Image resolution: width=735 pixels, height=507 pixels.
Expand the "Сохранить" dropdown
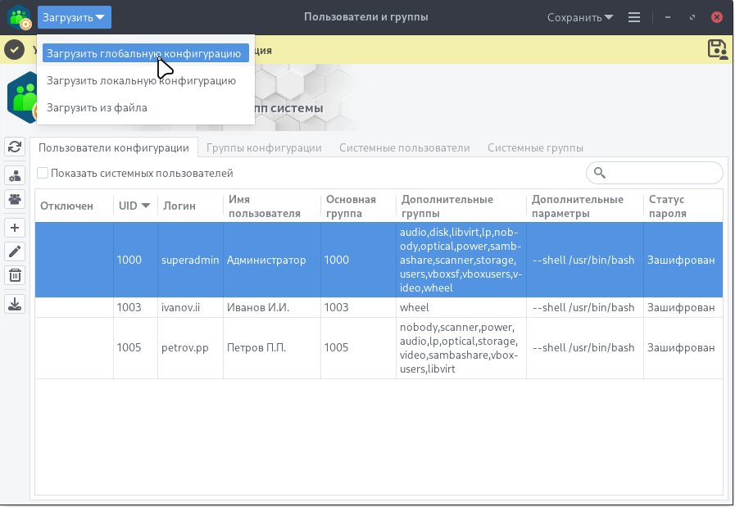pos(580,17)
